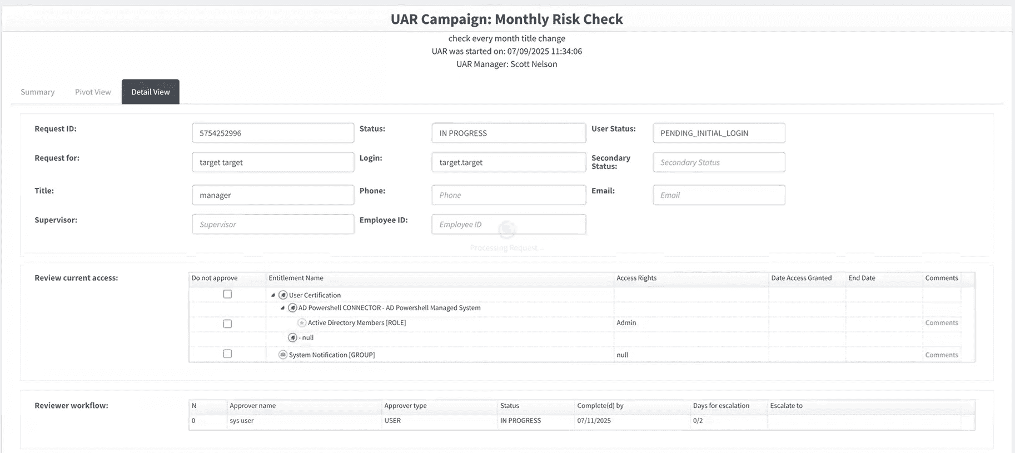This screenshot has width=1015, height=453.
Task: Click the User Certification entitlement icon
Action: pyautogui.click(x=283, y=295)
